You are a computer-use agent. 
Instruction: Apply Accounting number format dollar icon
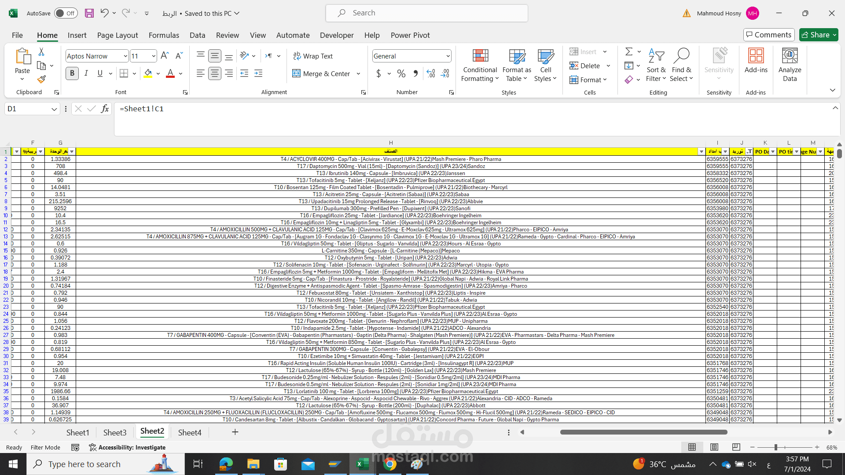click(x=378, y=73)
